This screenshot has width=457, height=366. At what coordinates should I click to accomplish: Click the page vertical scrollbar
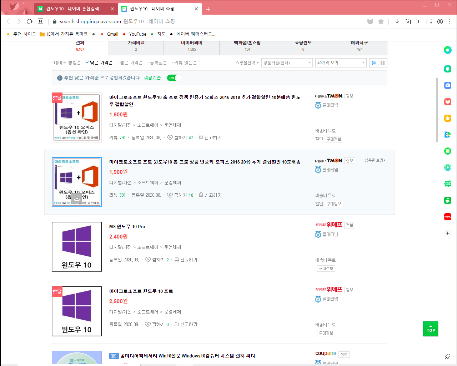click(x=436, y=110)
